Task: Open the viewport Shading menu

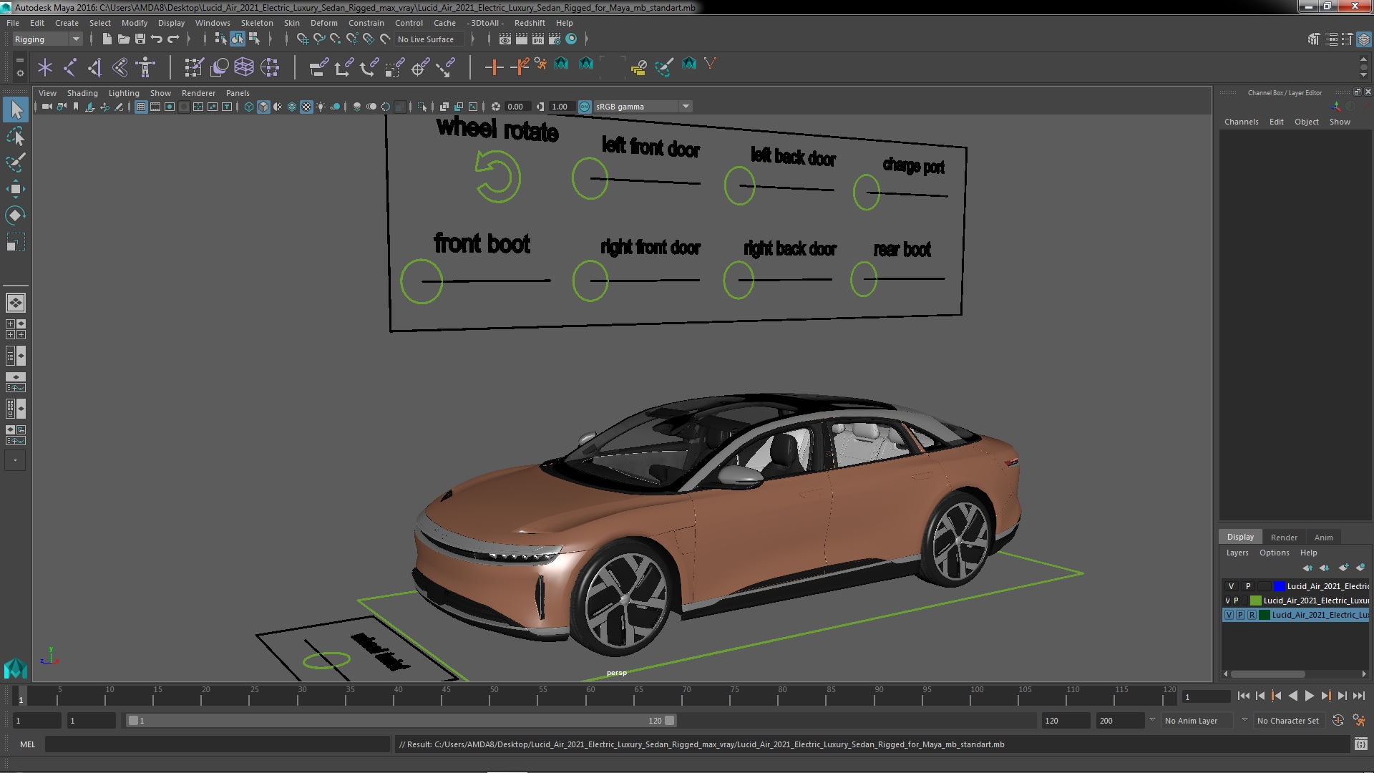Action: click(x=82, y=93)
